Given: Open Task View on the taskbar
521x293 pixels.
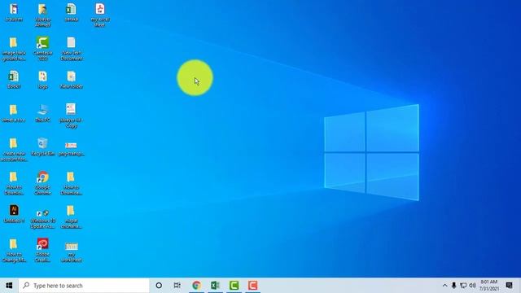Looking at the screenshot, I should tap(177, 286).
